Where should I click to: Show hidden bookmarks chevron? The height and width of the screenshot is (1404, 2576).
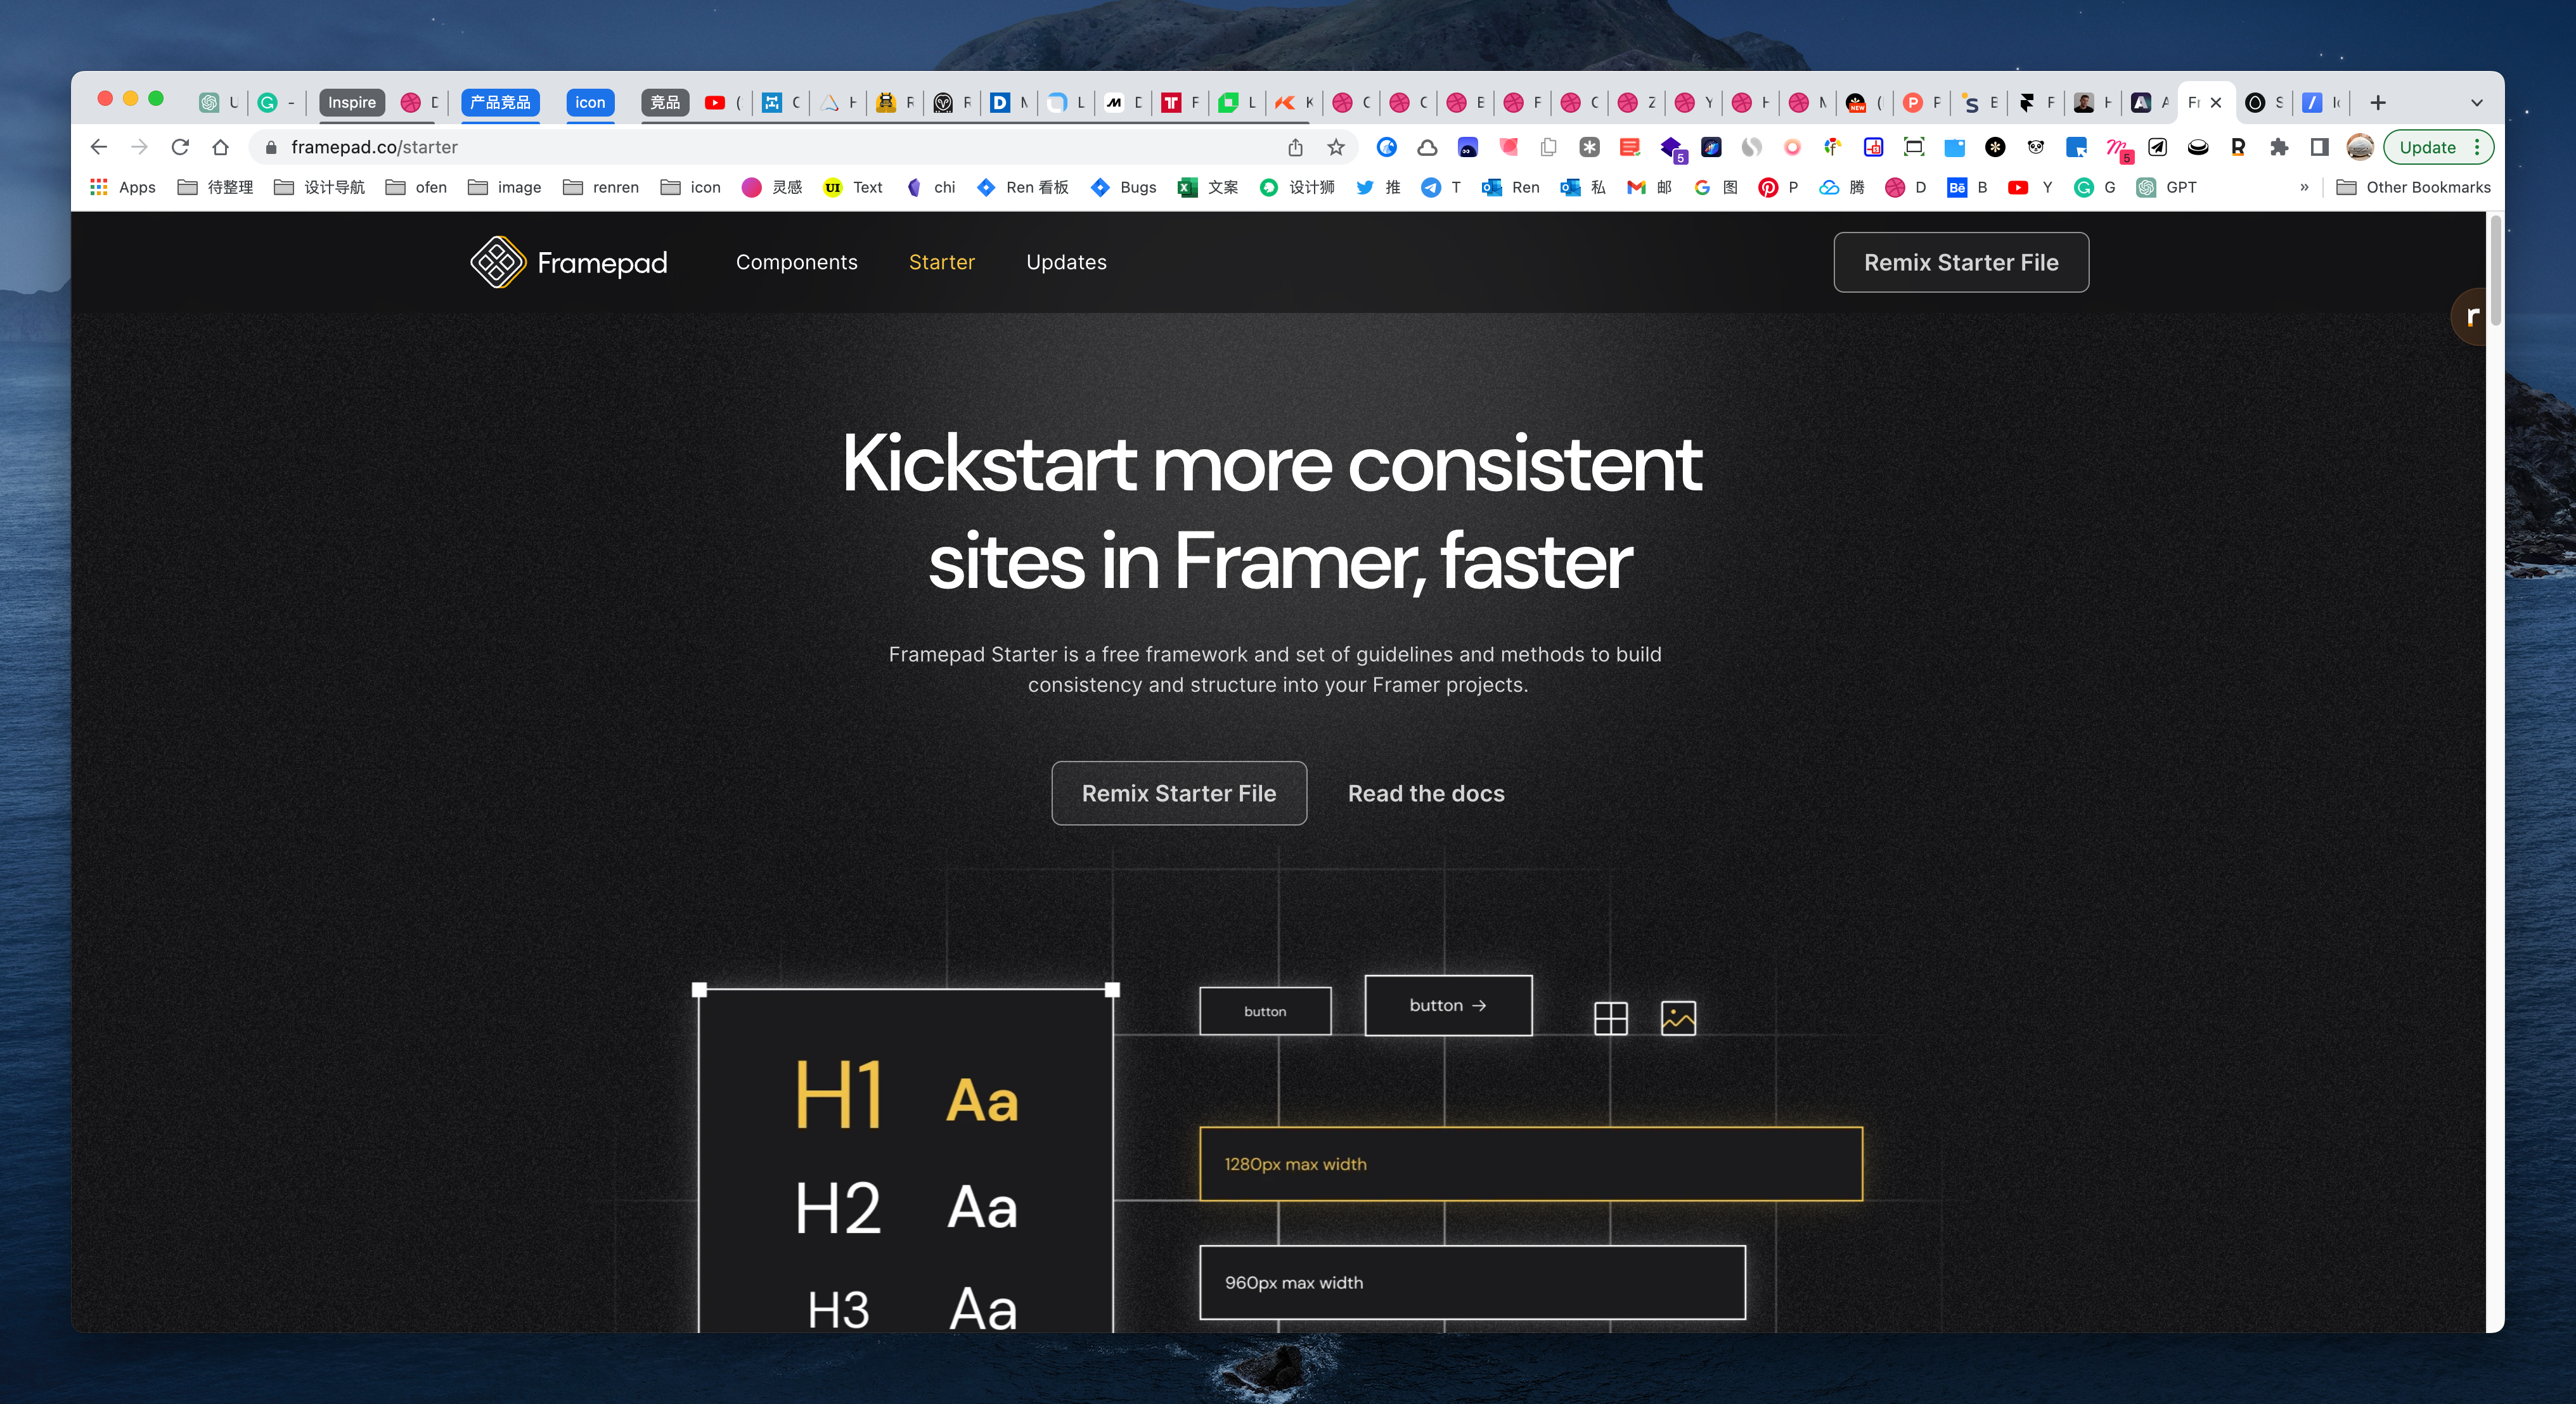pos(2304,187)
